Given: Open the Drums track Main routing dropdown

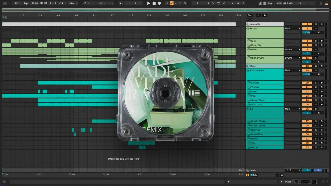Looking at the screenshot, I should pyautogui.click(x=292, y=28).
